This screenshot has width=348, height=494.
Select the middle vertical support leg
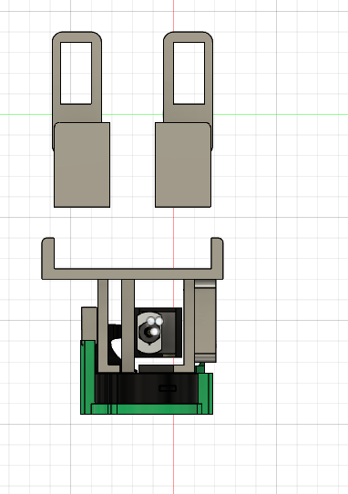128,324
